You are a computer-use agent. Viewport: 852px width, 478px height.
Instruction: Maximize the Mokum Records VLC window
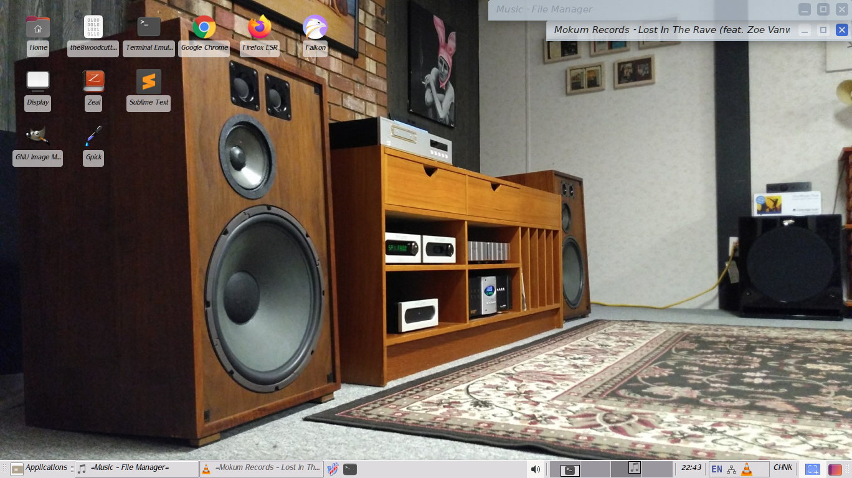[823, 30]
